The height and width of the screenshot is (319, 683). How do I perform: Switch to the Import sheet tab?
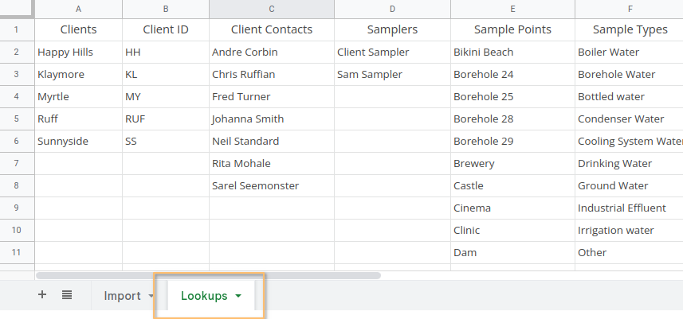click(122, 296)
